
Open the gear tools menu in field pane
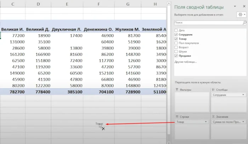point(240,14)
